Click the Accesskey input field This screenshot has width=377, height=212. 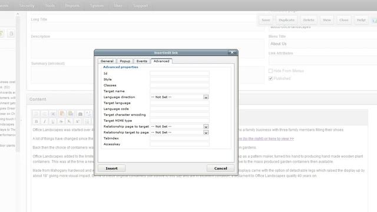180,144
